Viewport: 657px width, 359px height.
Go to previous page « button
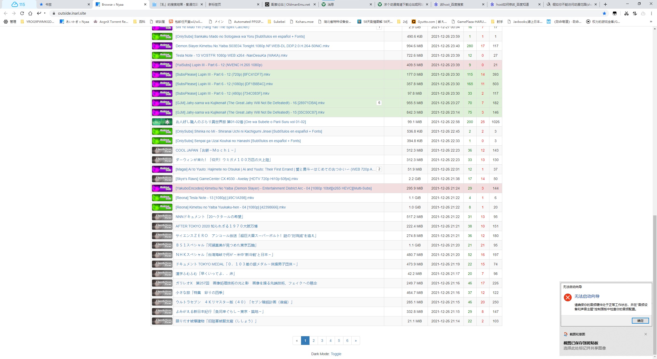click(x=297, y=341)
